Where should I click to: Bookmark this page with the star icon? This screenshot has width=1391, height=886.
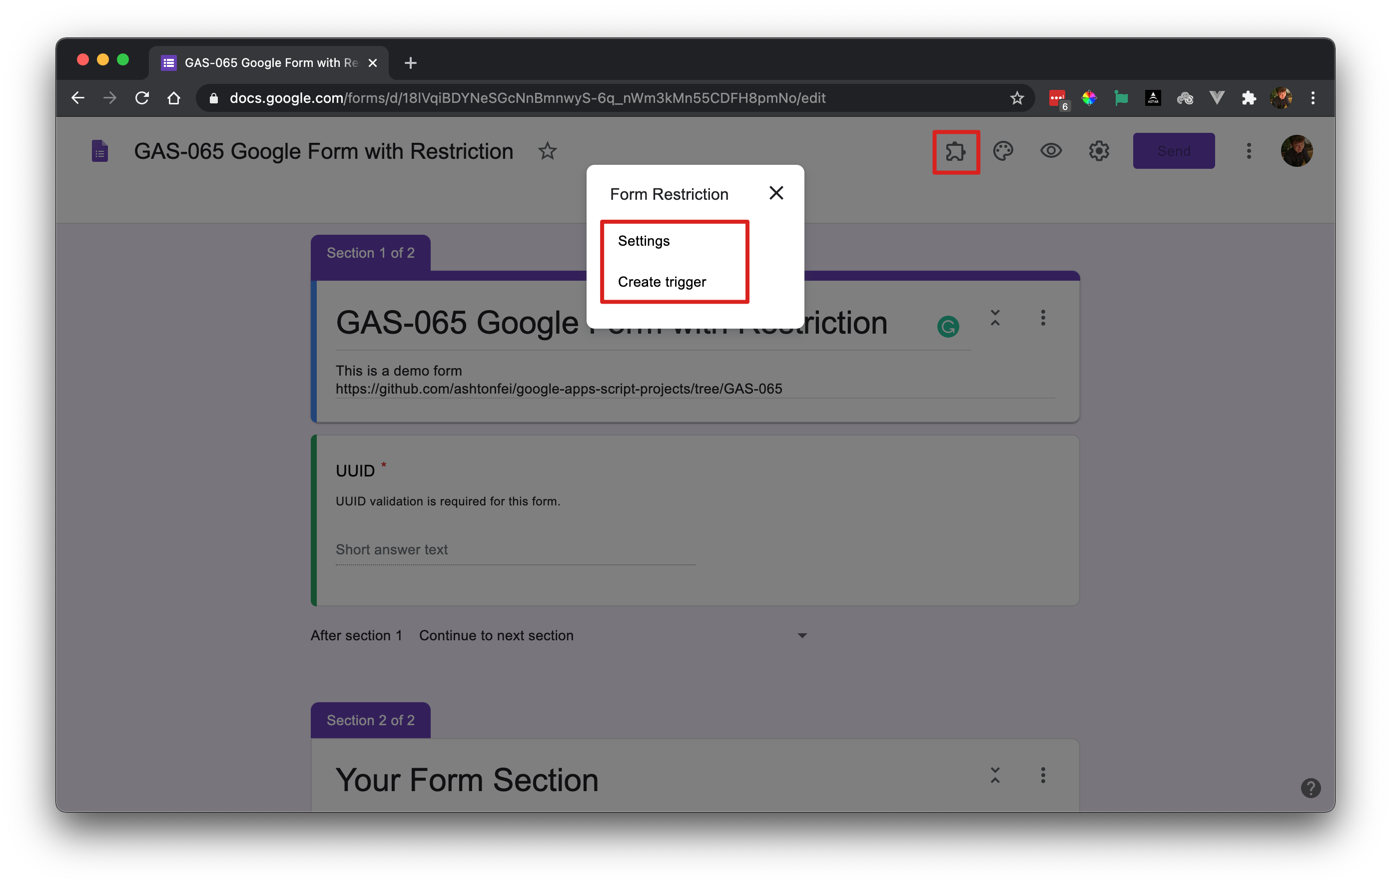pyautogui.click(x=1017, y=98)
